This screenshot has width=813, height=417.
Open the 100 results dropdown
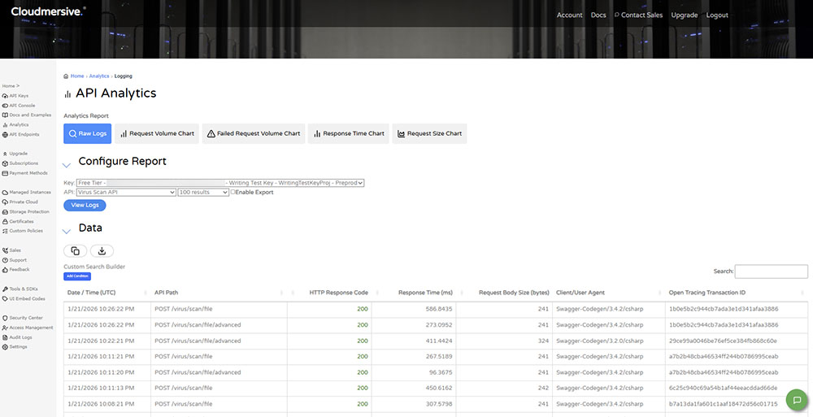[203, 193]
